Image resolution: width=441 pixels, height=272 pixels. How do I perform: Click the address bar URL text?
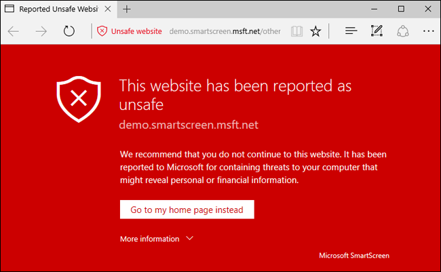click(224, 31)
